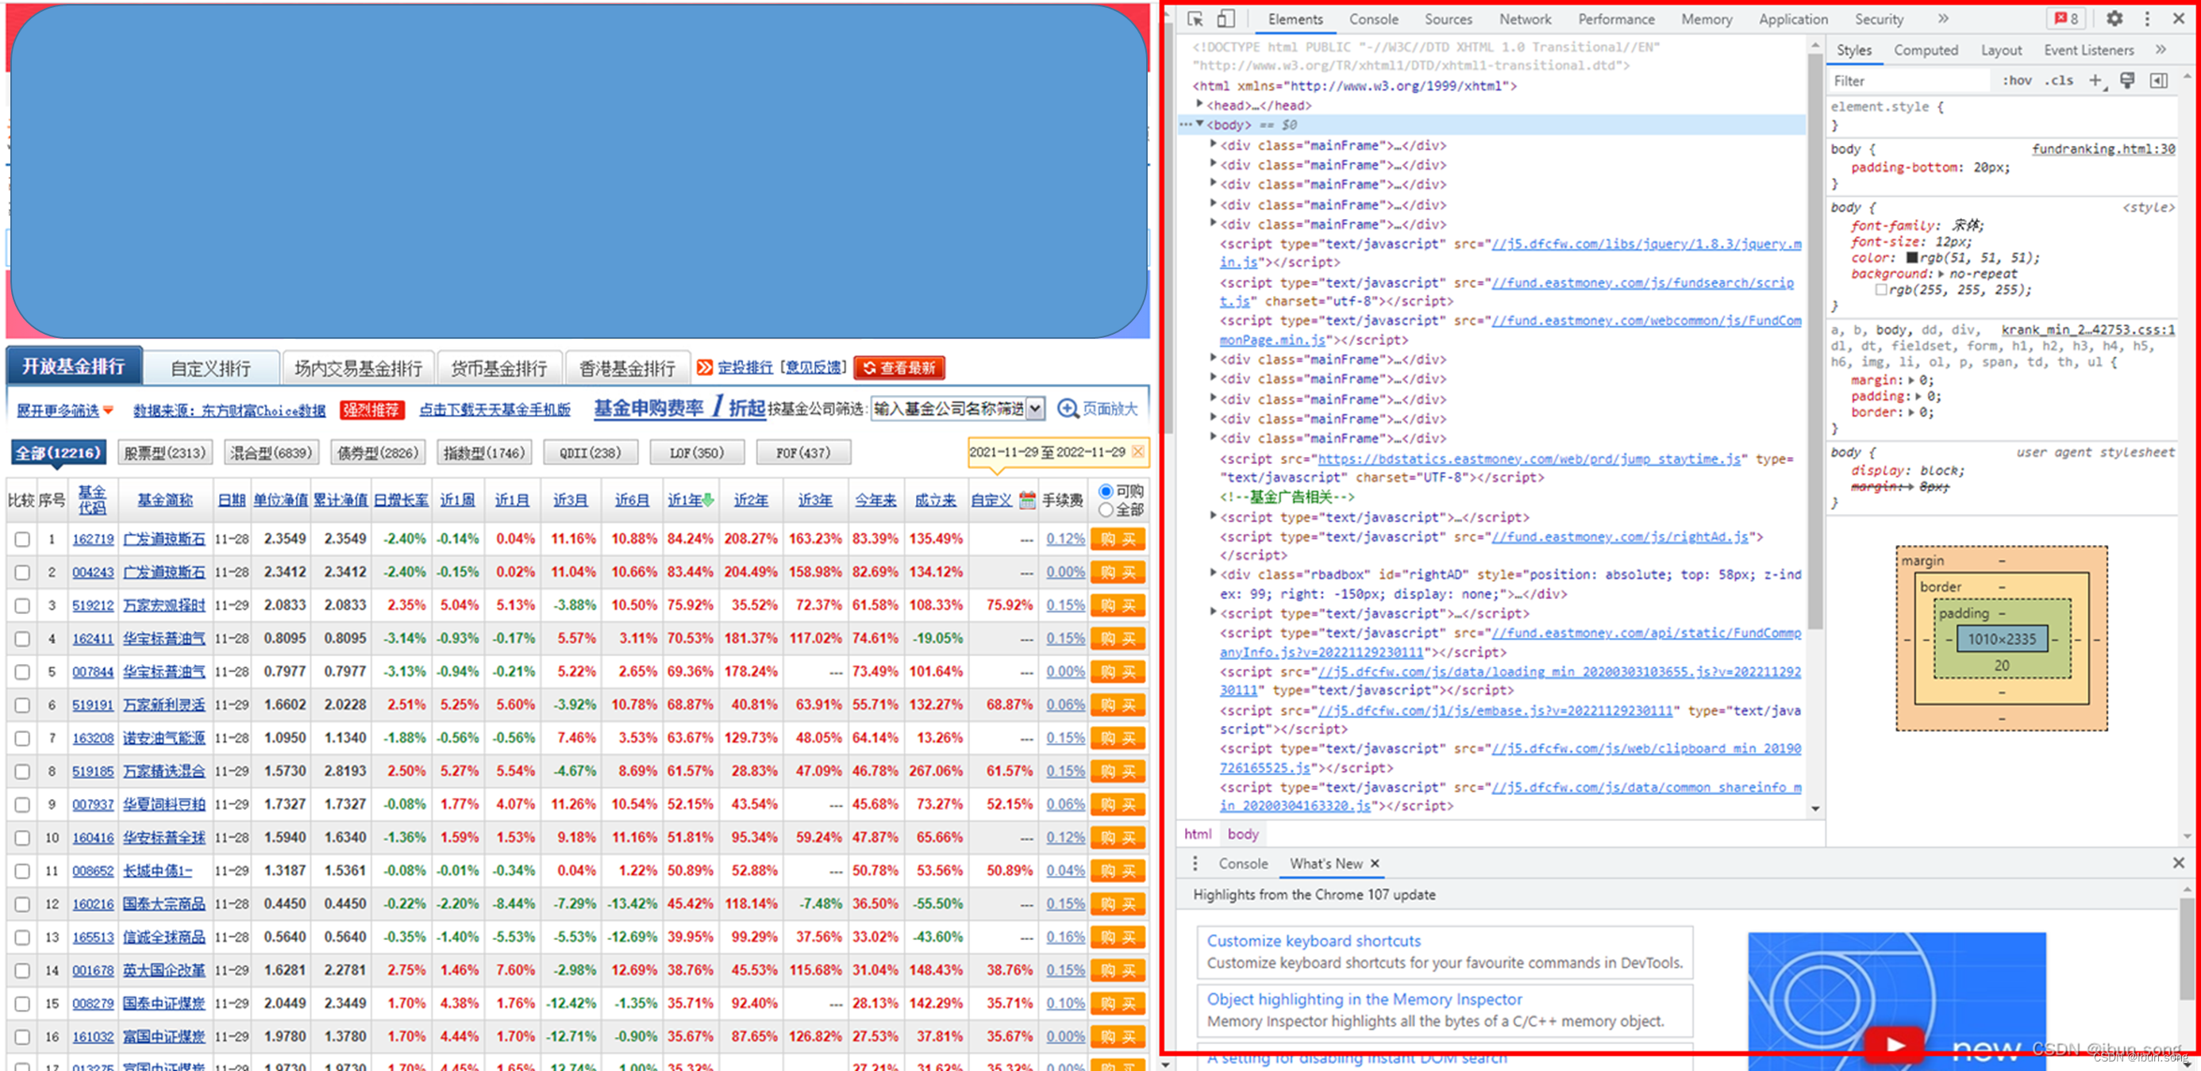
Task: Open the Computed tab in the Styles pane
Action: [x=1925, y=49]
